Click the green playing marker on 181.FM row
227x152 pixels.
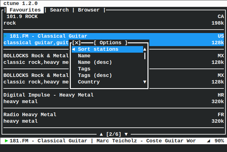(x=5, y=36)
